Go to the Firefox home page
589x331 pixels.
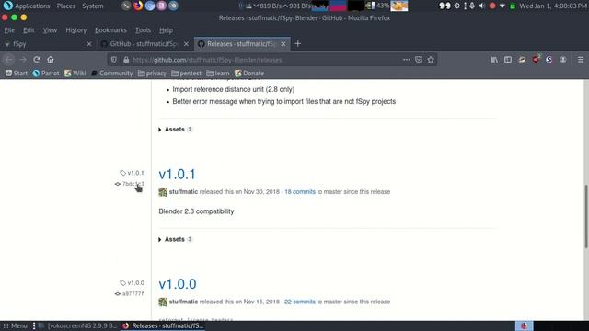coord(51,60)
